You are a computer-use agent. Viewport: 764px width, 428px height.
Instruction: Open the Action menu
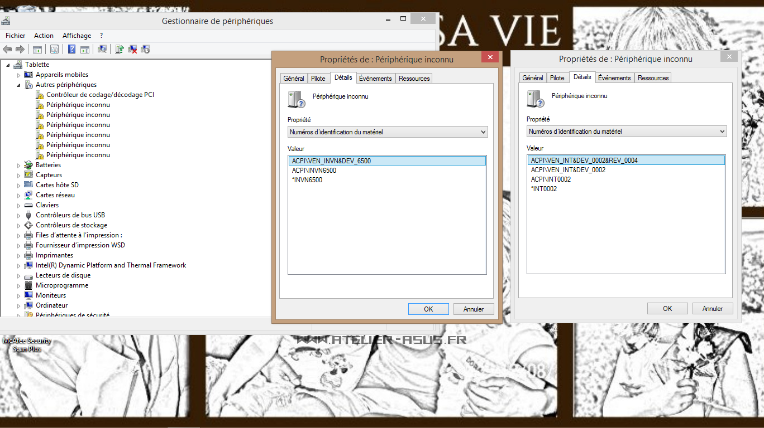[x=44, y=36]
